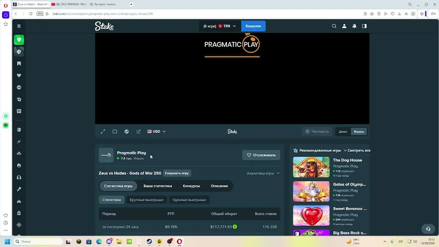Open Steam from the taskbar
This screenshot has width=439, height=247.
pos(149,241)
